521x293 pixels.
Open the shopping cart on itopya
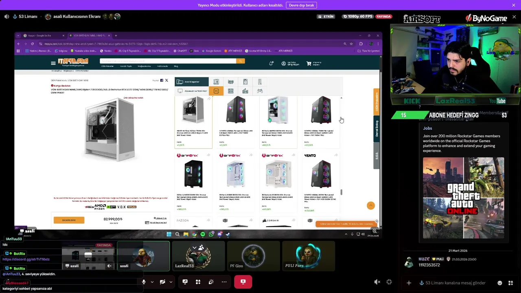pos(314,63)
